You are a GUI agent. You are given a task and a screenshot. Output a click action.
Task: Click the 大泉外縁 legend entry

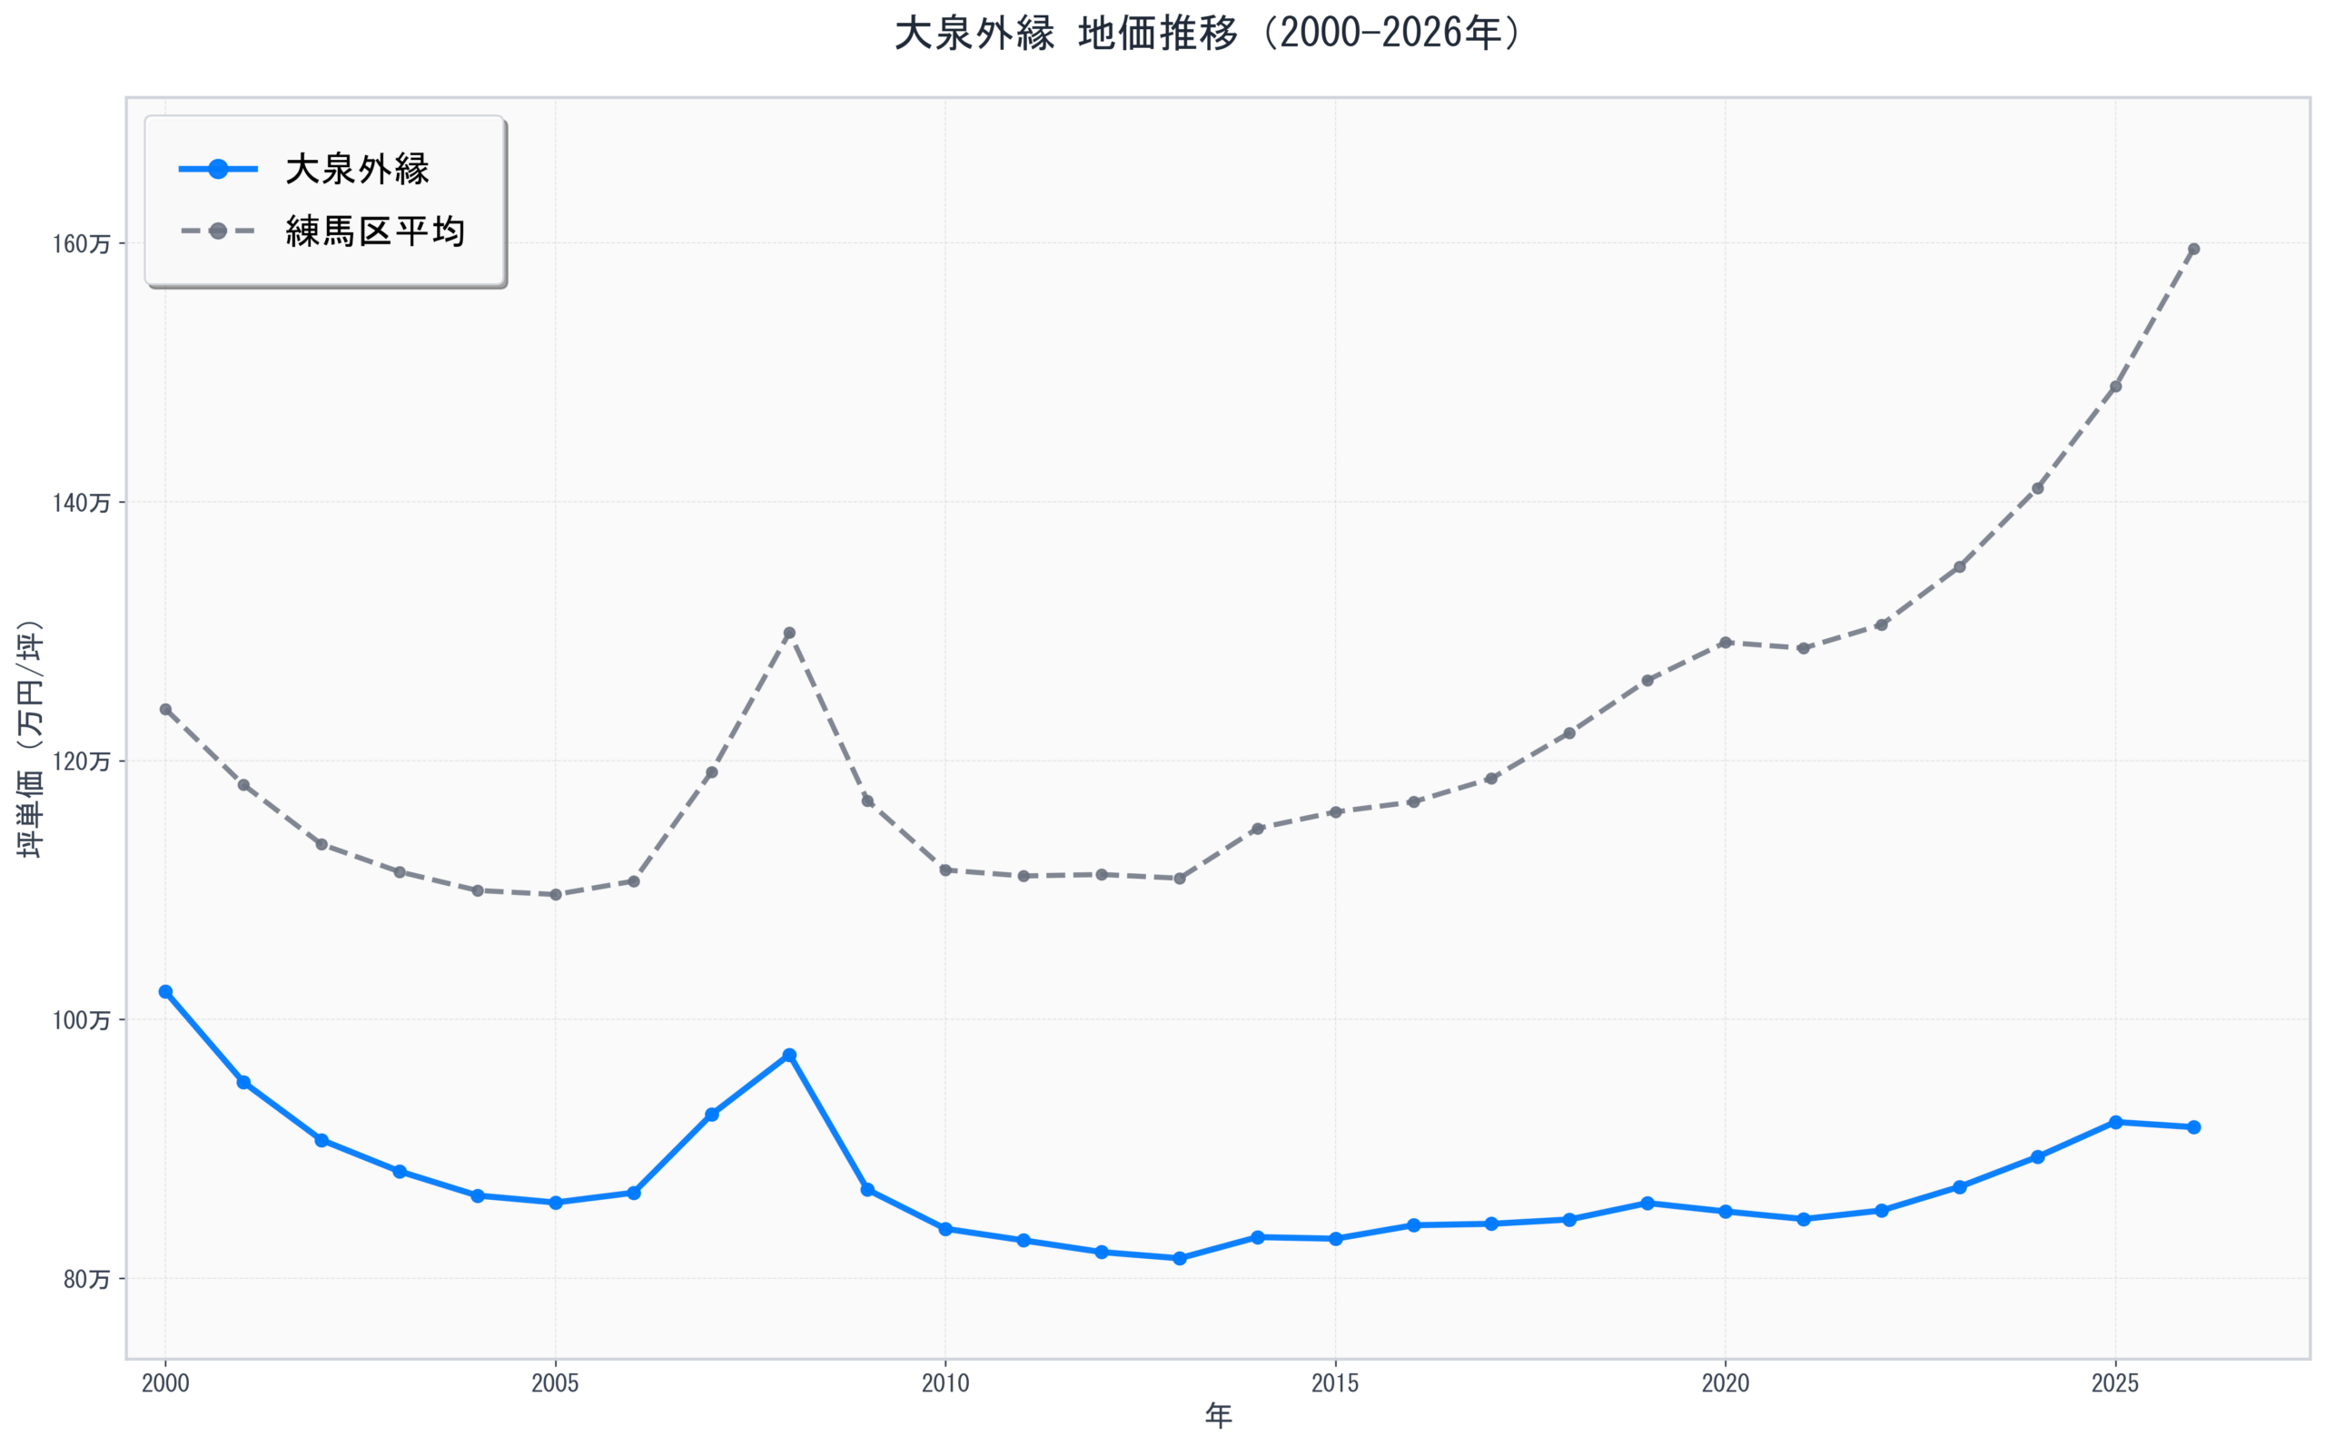(357, 169)
